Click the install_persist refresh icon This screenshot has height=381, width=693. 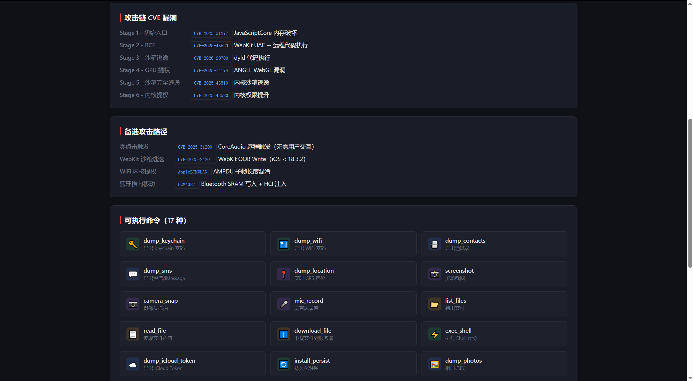tap(284, 364)
